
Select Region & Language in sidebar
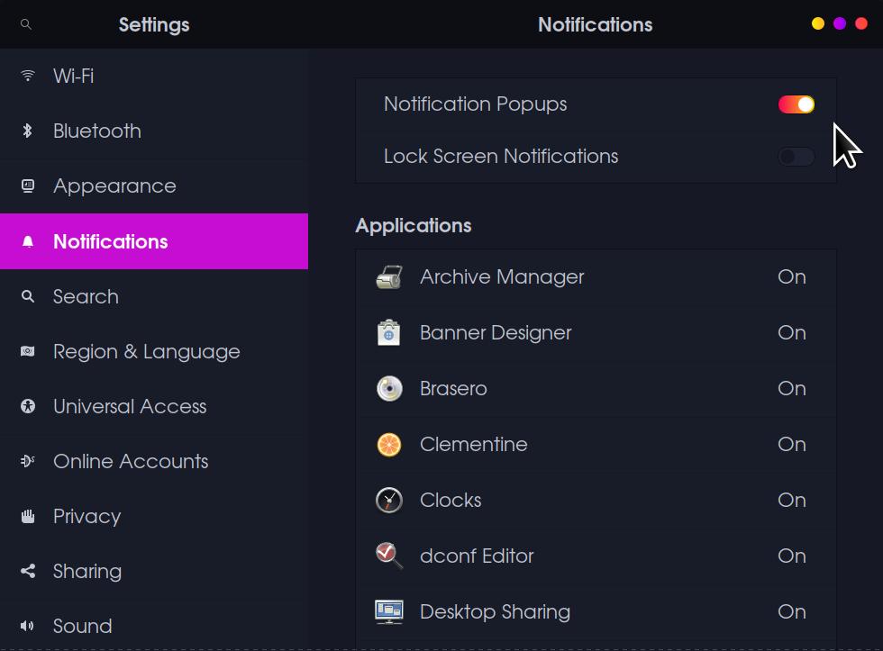pyautogui.click(x=146, y=352)
